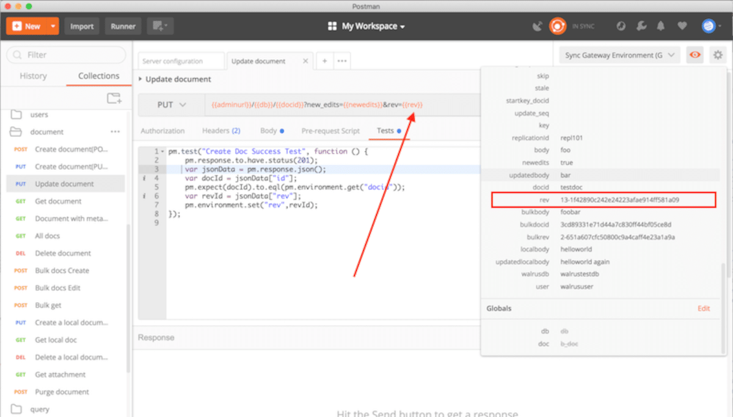Switch to the History tab
733x417 pixels.
click(x=33, y=76)
